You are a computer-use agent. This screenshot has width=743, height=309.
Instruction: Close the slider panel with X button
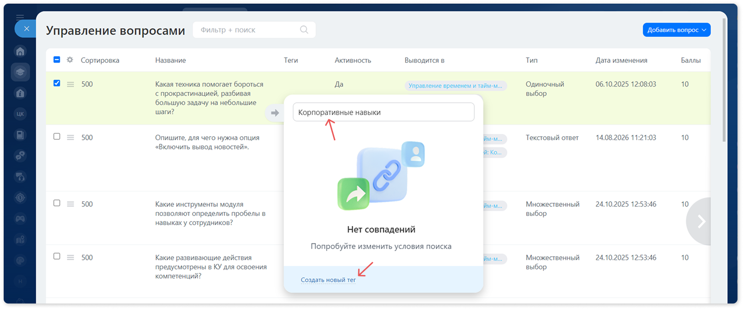pyautogui.click(x=27, y=28)
